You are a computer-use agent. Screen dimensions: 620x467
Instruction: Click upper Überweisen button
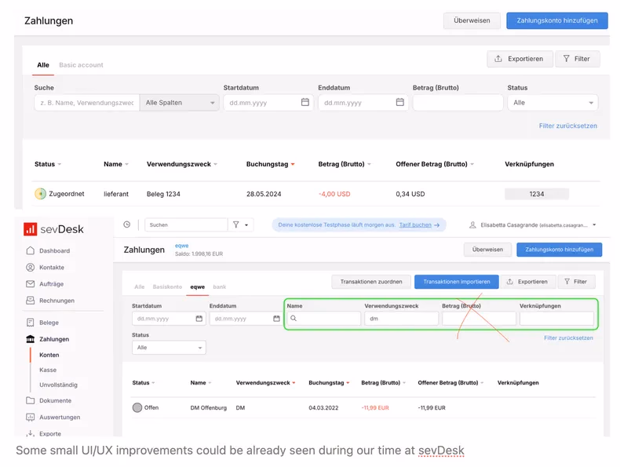click(472, 20)
